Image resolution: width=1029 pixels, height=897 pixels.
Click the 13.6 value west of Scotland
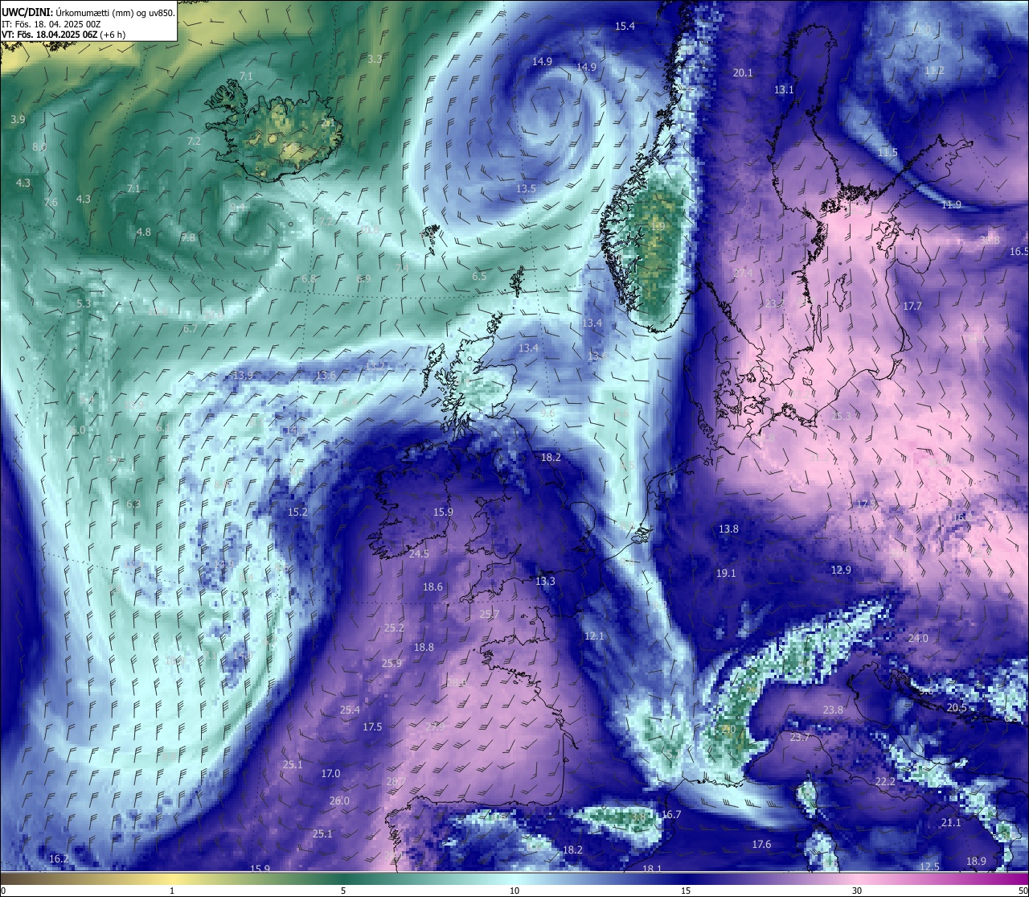coord(326,376)
